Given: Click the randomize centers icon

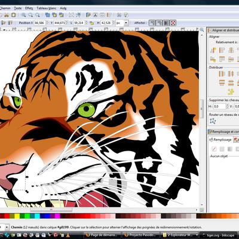Looking at the screenshot, I should [231, 91].
